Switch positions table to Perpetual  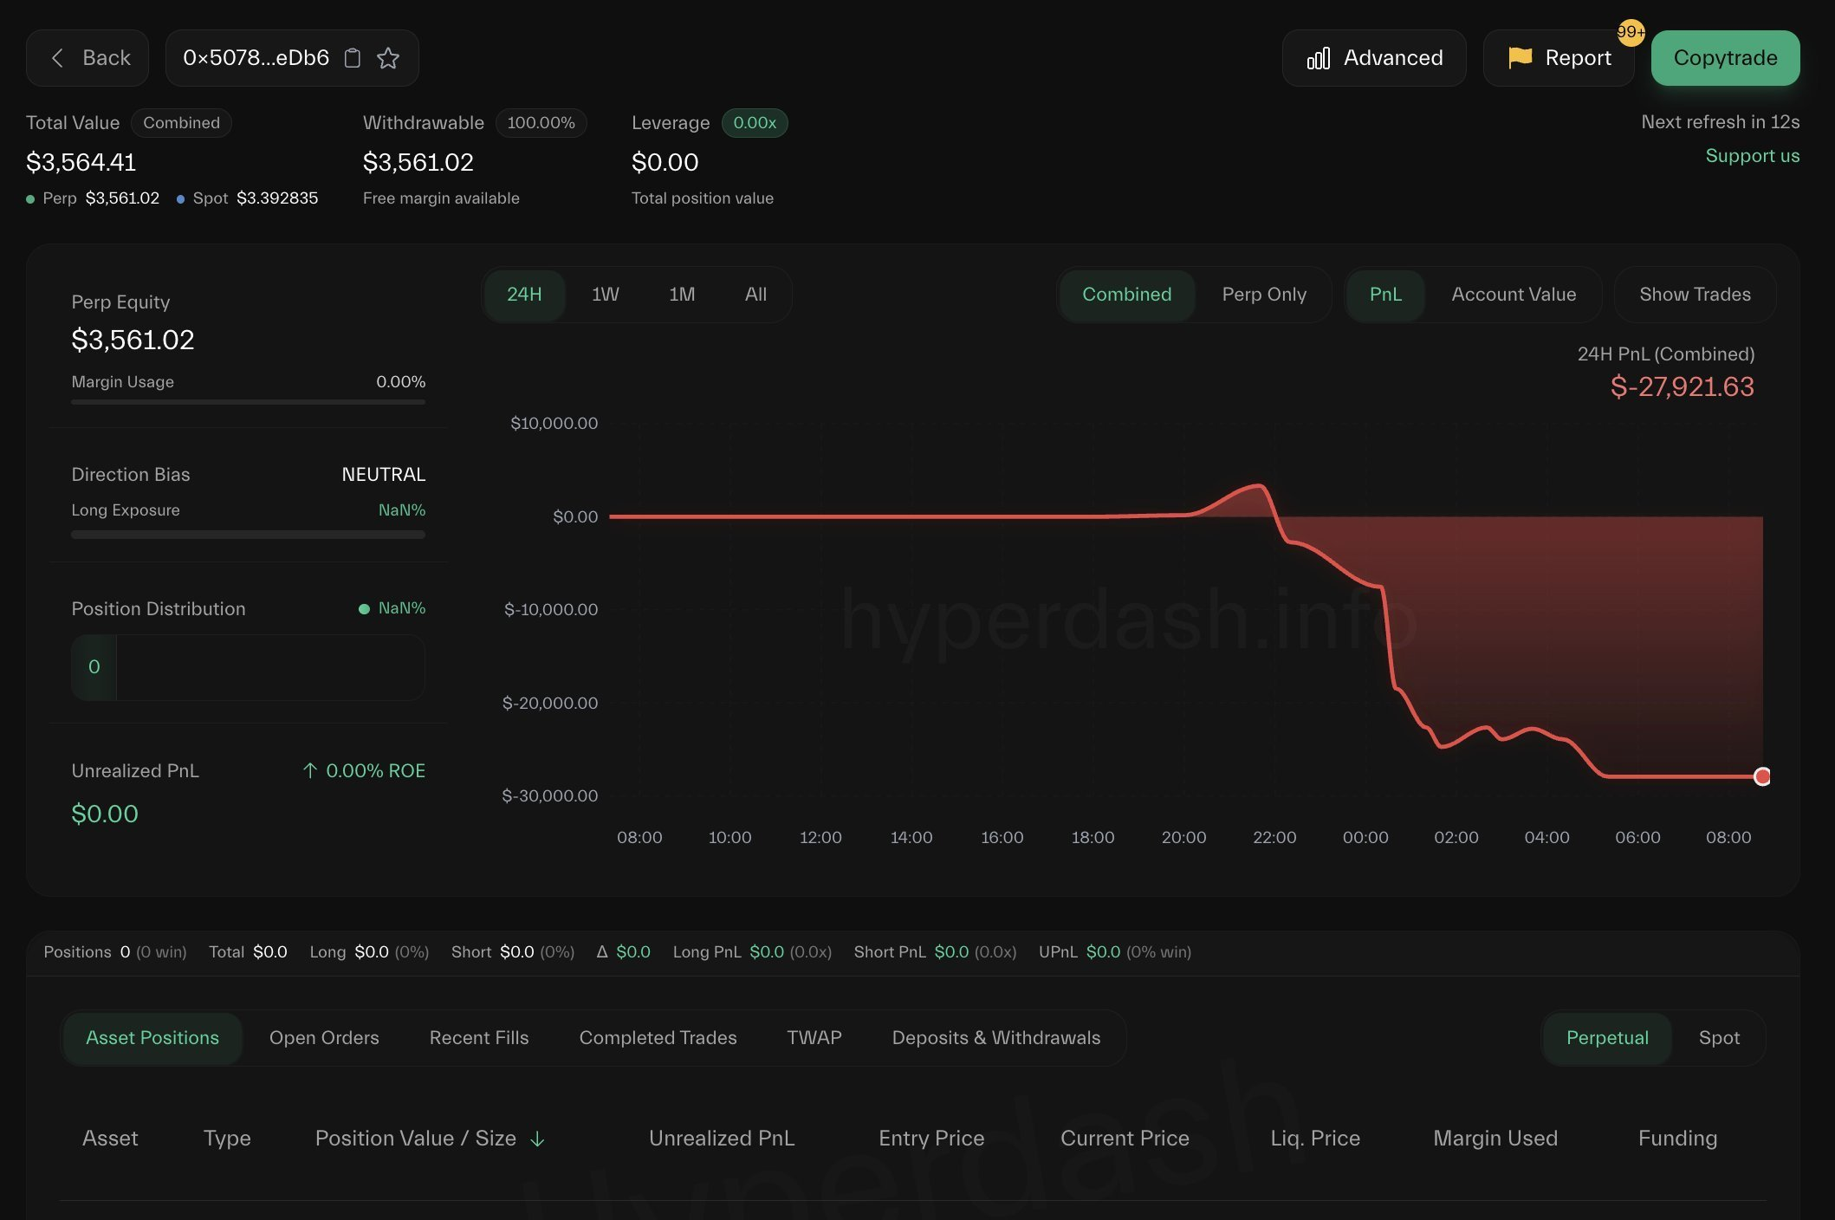point(1607,1038)
